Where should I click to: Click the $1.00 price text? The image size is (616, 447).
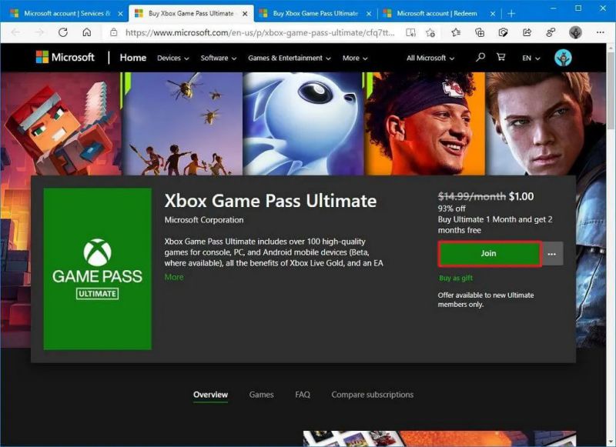(521, 197)
